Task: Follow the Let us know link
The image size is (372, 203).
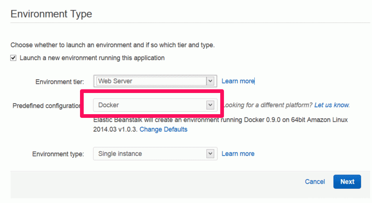Action: pyautogui.click(x=332, y=105)
